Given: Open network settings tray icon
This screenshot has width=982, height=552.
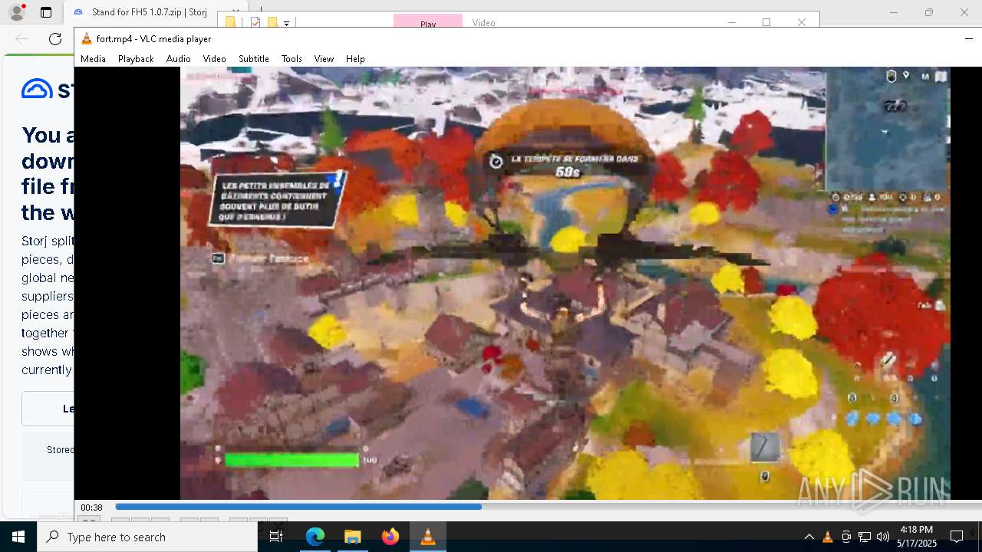Looking at the screenshot, I should coord(865,537).
